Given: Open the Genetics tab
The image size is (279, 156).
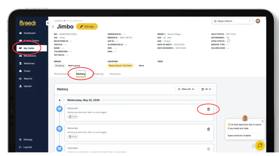Looking at the screenshot, I should (115, 74).
